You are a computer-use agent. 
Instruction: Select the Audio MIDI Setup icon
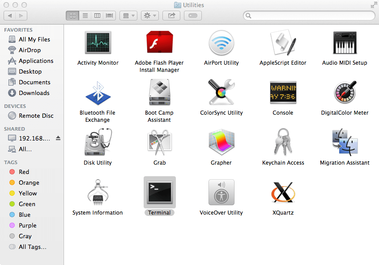coord(345,42)
